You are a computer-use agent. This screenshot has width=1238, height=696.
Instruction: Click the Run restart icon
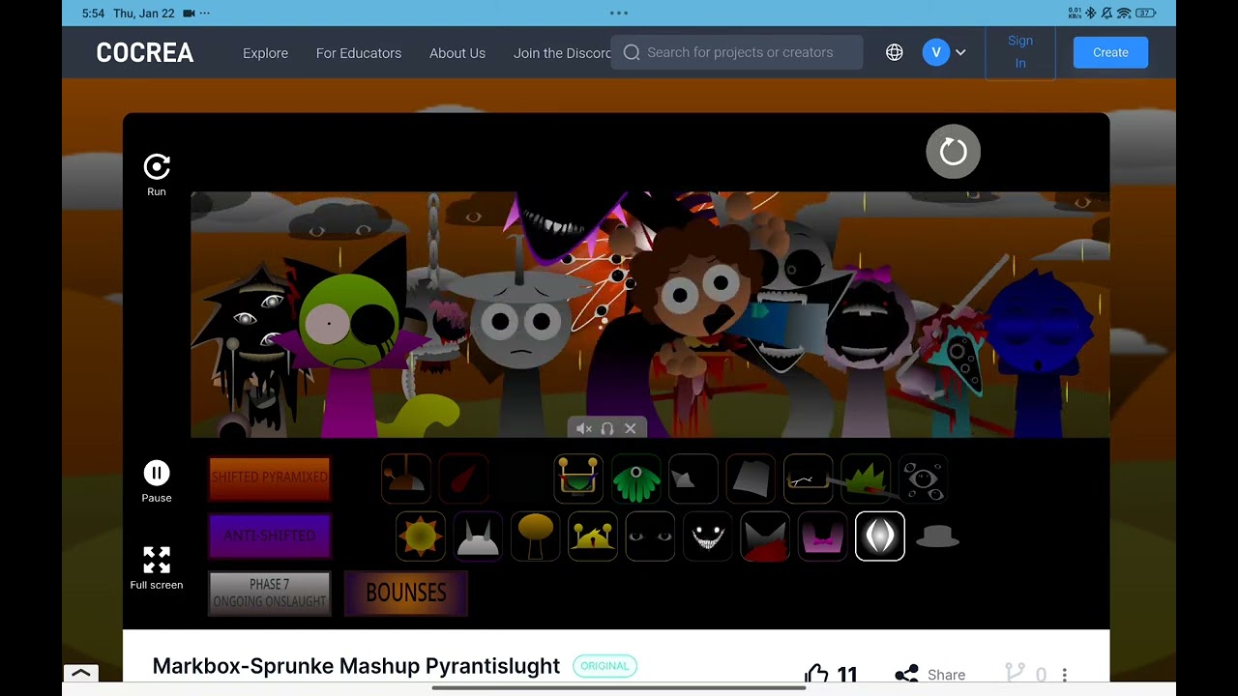157,167
